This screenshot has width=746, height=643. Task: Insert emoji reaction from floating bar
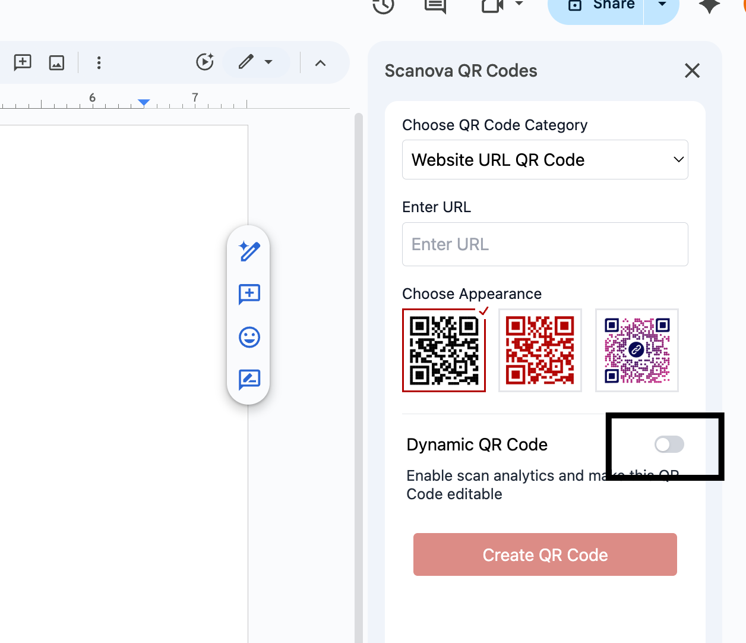[x=249, y=337]
